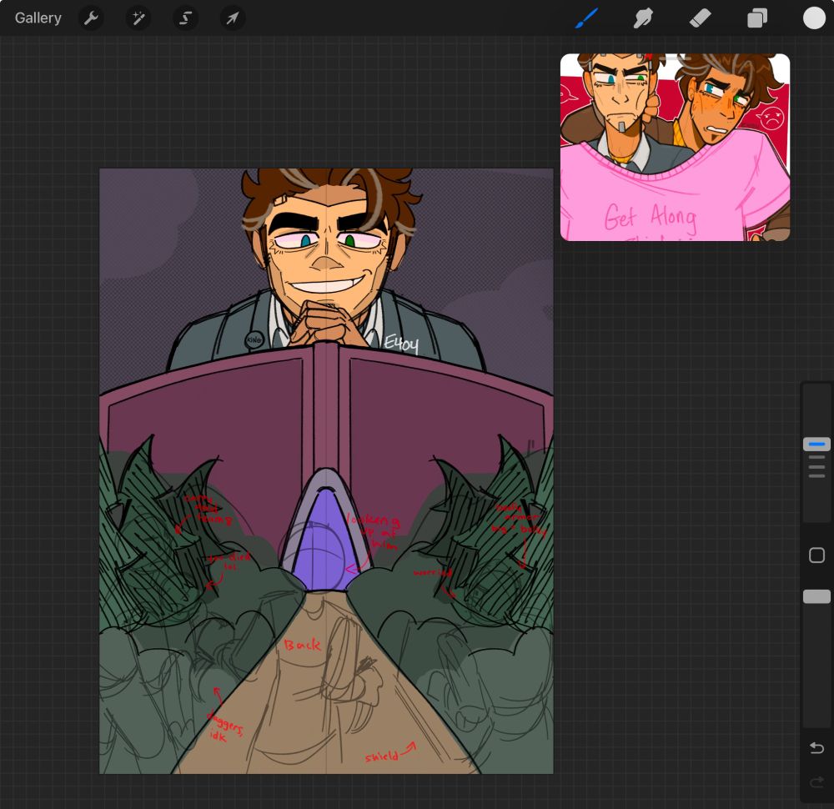Image resolution: width=834 pixels, height=809 pixels.
Task: Tap the brush size slider handle
Action: point(816,445)
